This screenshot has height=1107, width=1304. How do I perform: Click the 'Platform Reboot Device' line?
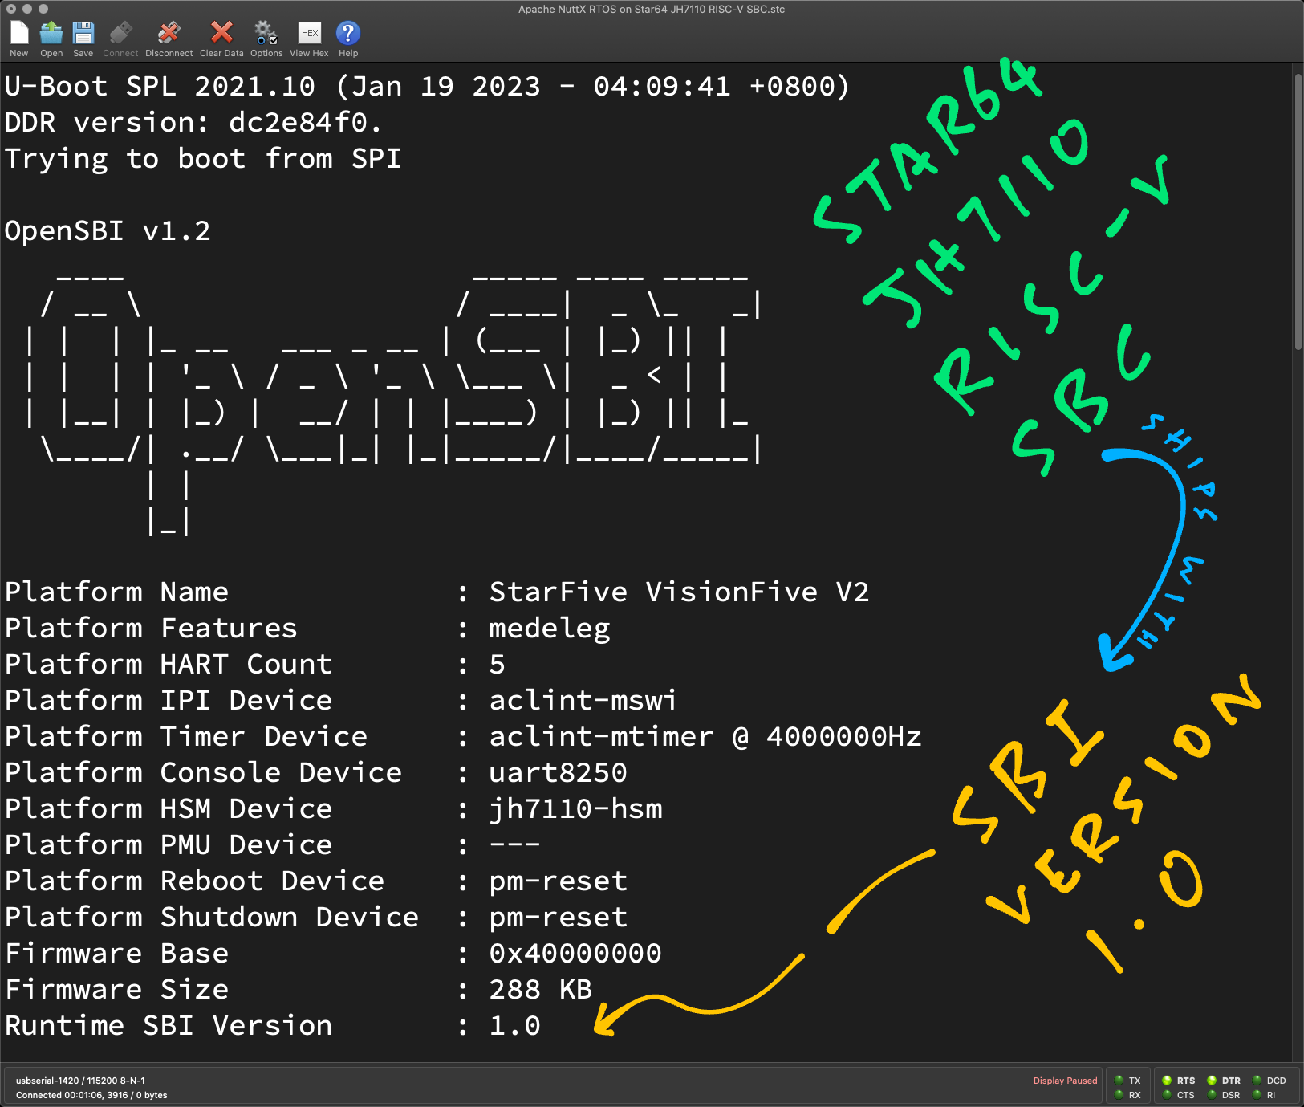pyautogui.click(x=316, y=881)
